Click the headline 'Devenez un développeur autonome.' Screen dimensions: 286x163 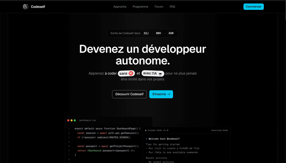pyautogui.click(x=143, y=55)
